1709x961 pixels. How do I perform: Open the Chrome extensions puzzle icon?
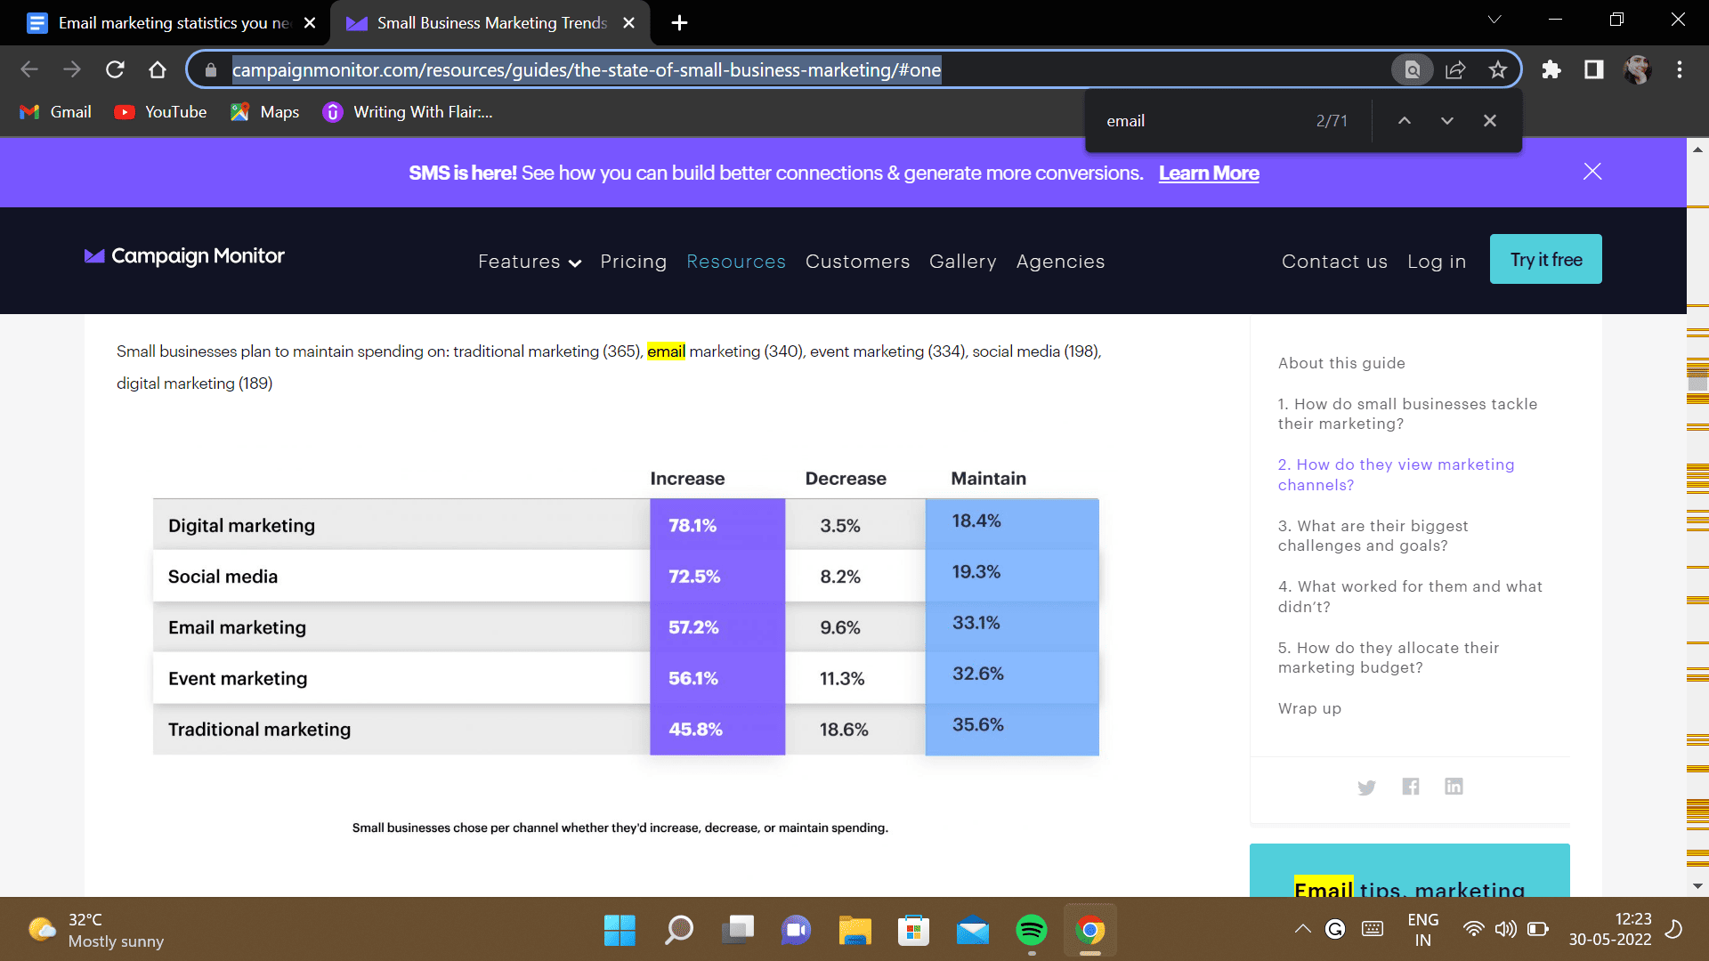click(x=1551, y=69)
